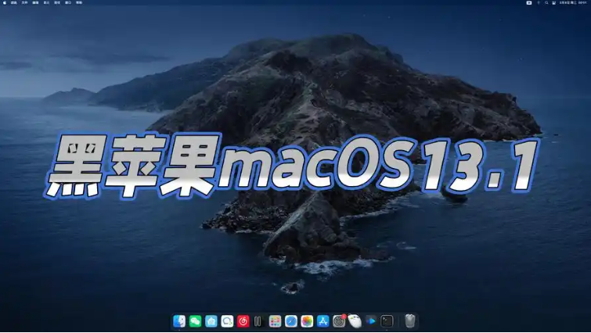Open the white chat-bubble app in Dock
This screenshot has width=591, height=333.
coord(227,321)
